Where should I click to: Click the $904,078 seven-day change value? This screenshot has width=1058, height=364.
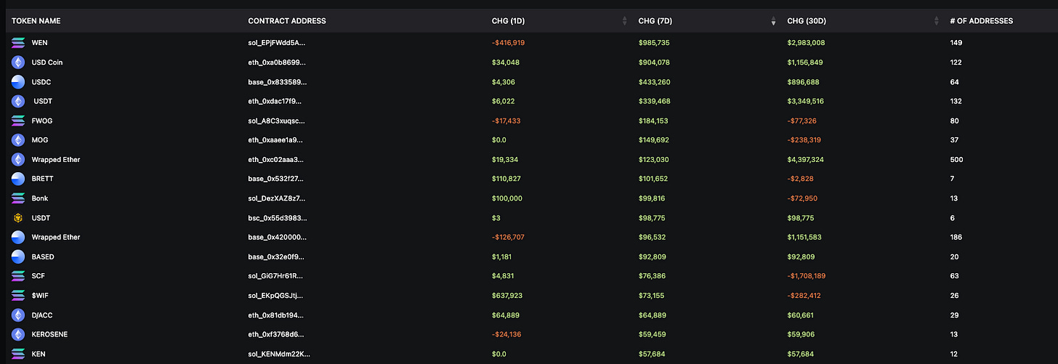654,62
